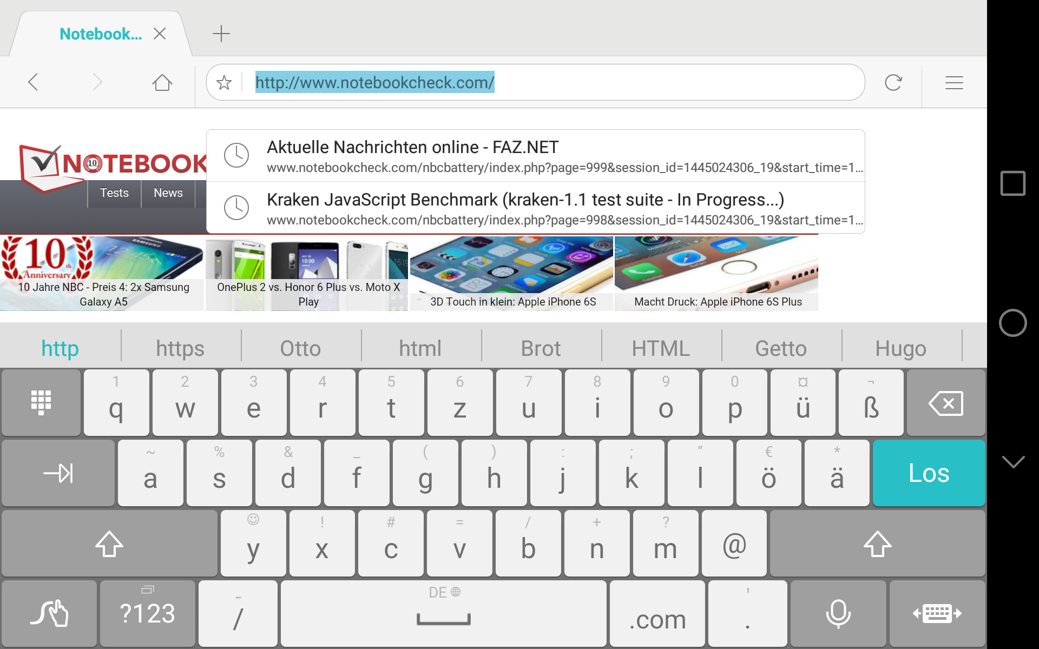1039x649 pixels.
Task: Tap the right shift key
Action: (x=877, y=543)
